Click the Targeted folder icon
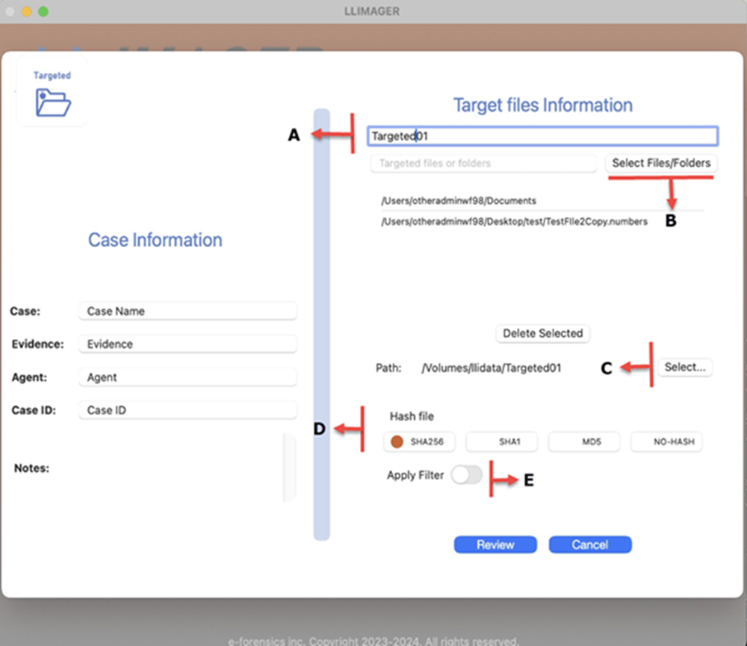 click(x=52, y=102)
